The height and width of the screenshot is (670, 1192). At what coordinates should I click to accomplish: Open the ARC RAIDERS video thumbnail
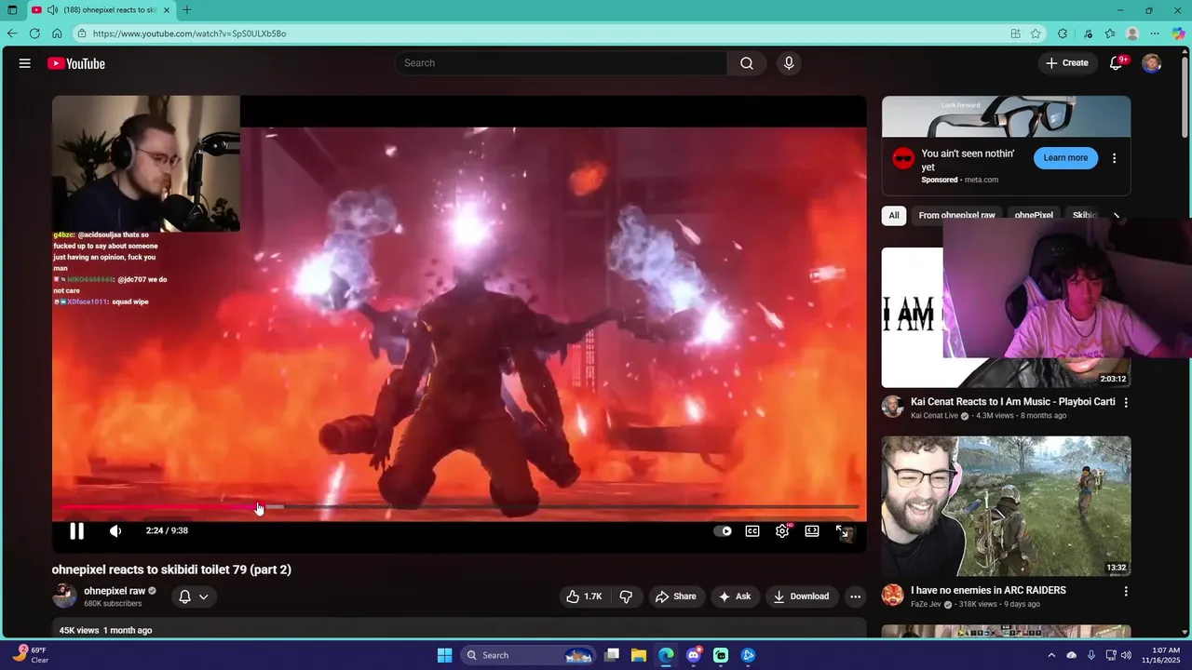click(x=1006, y=506)
